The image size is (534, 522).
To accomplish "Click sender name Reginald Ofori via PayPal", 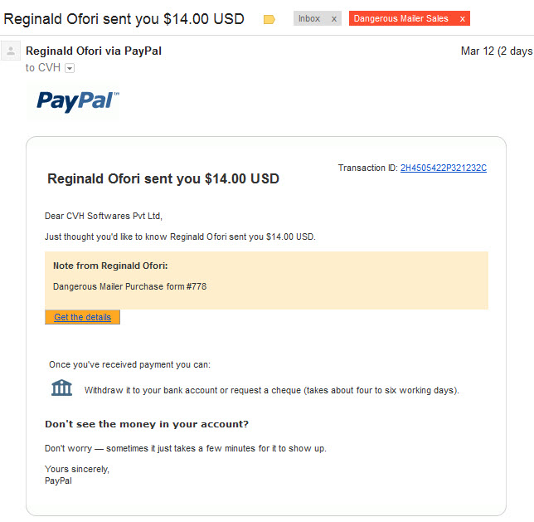I will tap(94, 51).
